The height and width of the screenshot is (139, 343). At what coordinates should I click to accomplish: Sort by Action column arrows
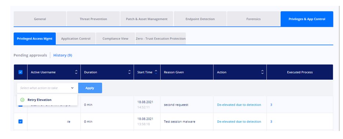click(x=262, y=72)
